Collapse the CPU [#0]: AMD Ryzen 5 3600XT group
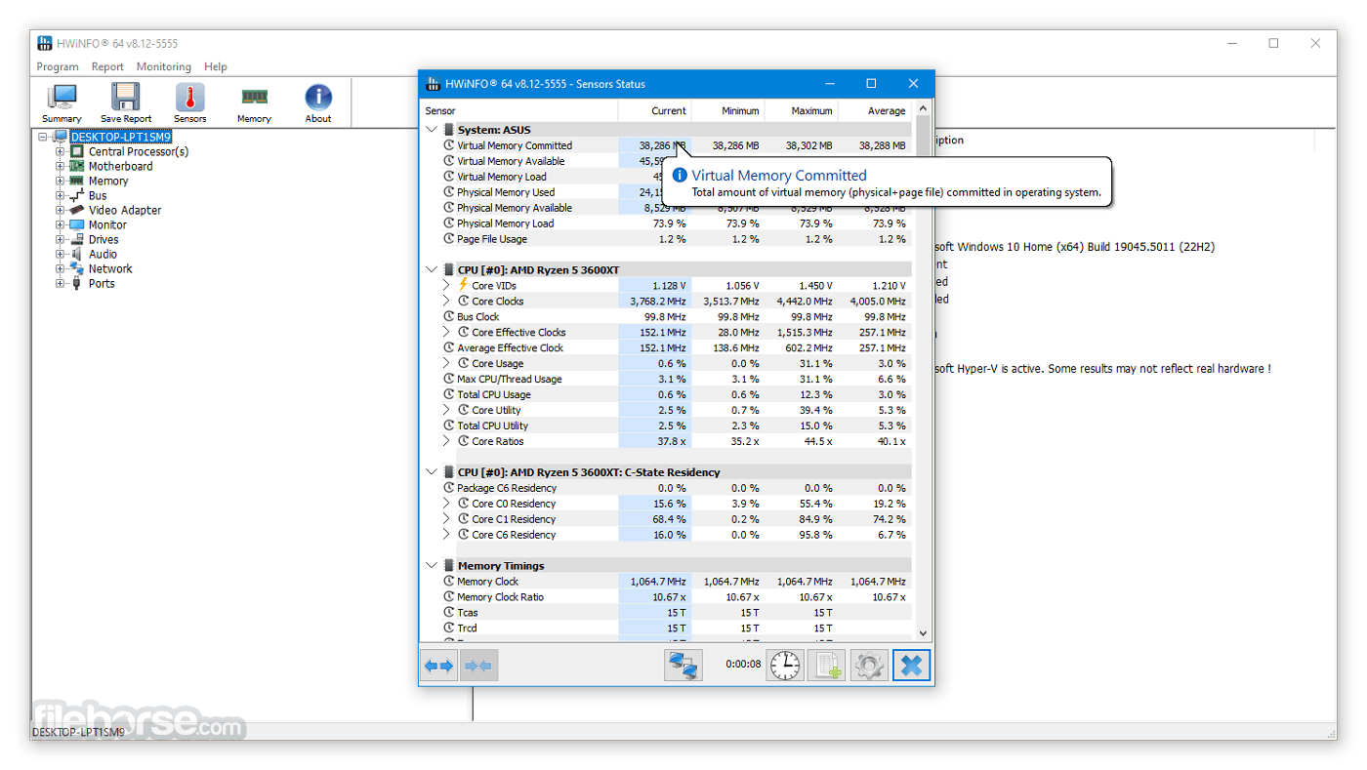The image size is (1367, 770). coord(433,270)
